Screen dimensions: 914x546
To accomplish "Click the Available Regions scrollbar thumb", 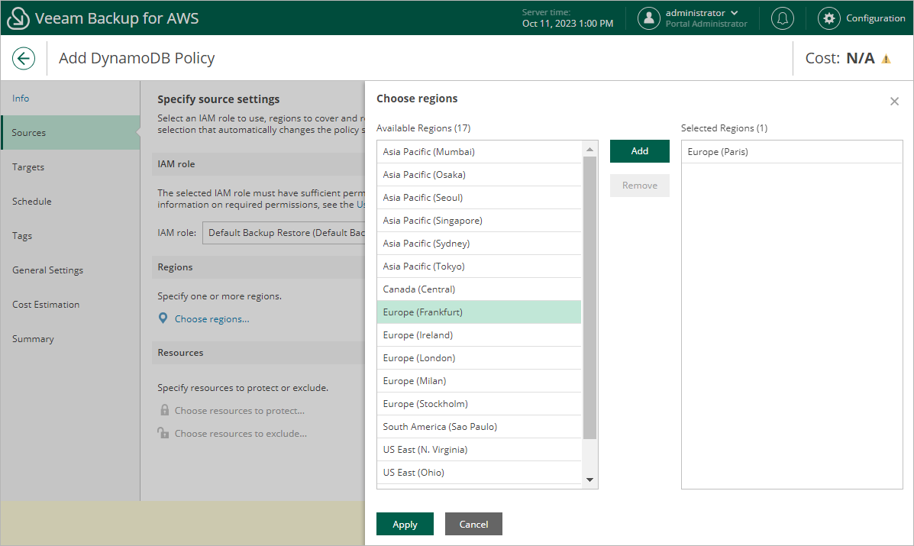I will [589, 297].
